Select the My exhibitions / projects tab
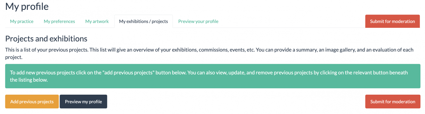The height and width of the screenshot is (114, 425). coord(143,21)
